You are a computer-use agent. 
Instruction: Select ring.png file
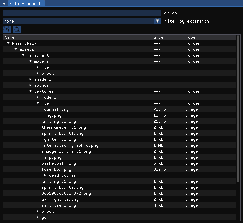pyautogui.click(x=51, y=115)
